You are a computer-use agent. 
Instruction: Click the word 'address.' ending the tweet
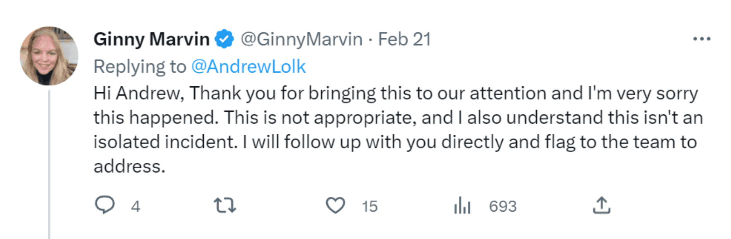[x=129, y=166]
